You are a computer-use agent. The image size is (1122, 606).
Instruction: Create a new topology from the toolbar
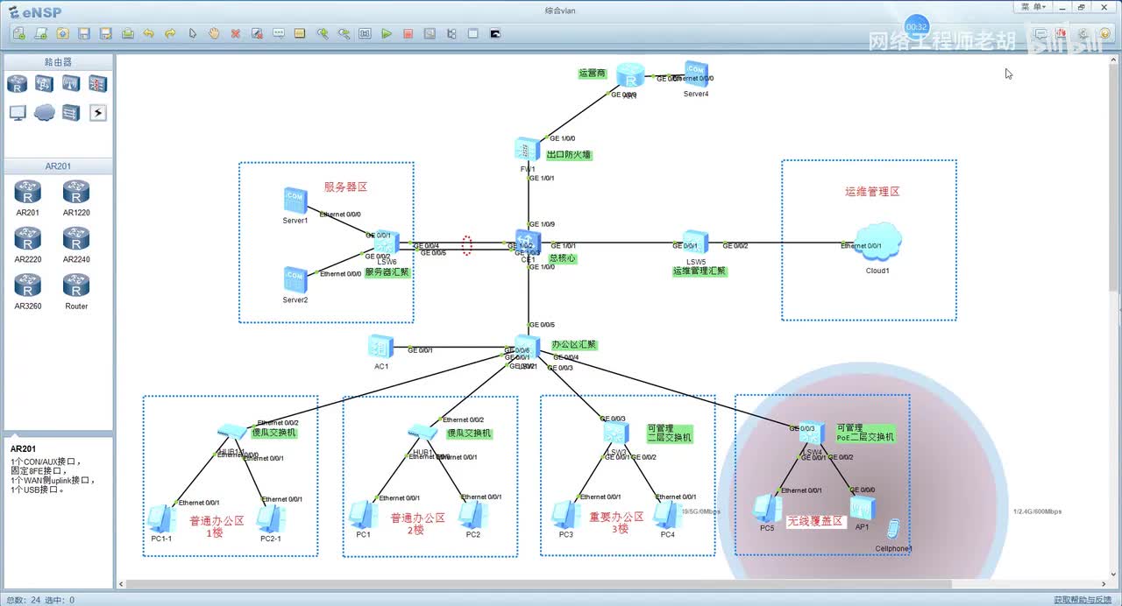pyautogui.click(x=19, y=33)
